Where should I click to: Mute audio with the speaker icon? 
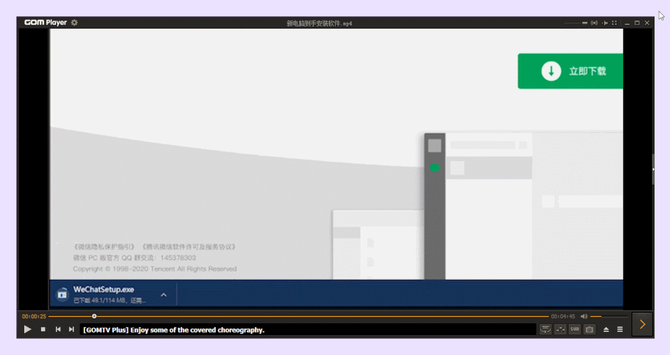(584, 316)
